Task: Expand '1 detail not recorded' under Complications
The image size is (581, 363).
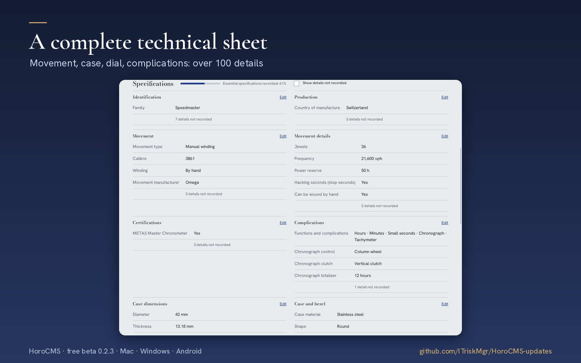Action: pos(372,287)
